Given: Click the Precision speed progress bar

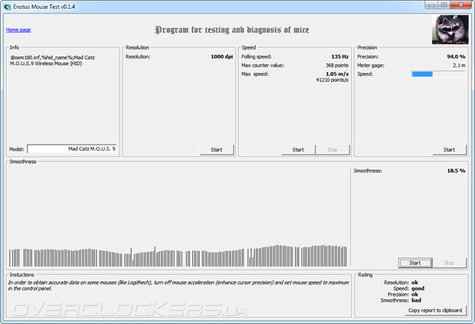Looking at the screenshot, I should click(438, 74).
